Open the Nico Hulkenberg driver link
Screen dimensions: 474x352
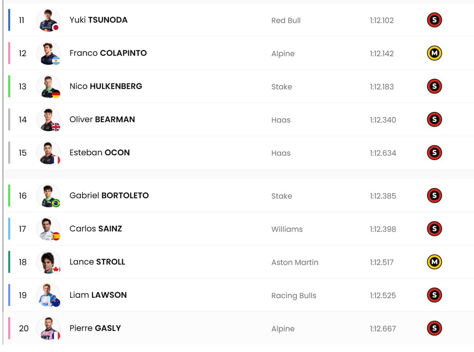105,86
